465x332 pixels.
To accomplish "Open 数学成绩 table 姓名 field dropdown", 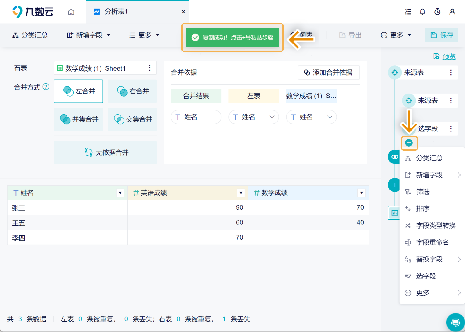I will coord(311,117).
